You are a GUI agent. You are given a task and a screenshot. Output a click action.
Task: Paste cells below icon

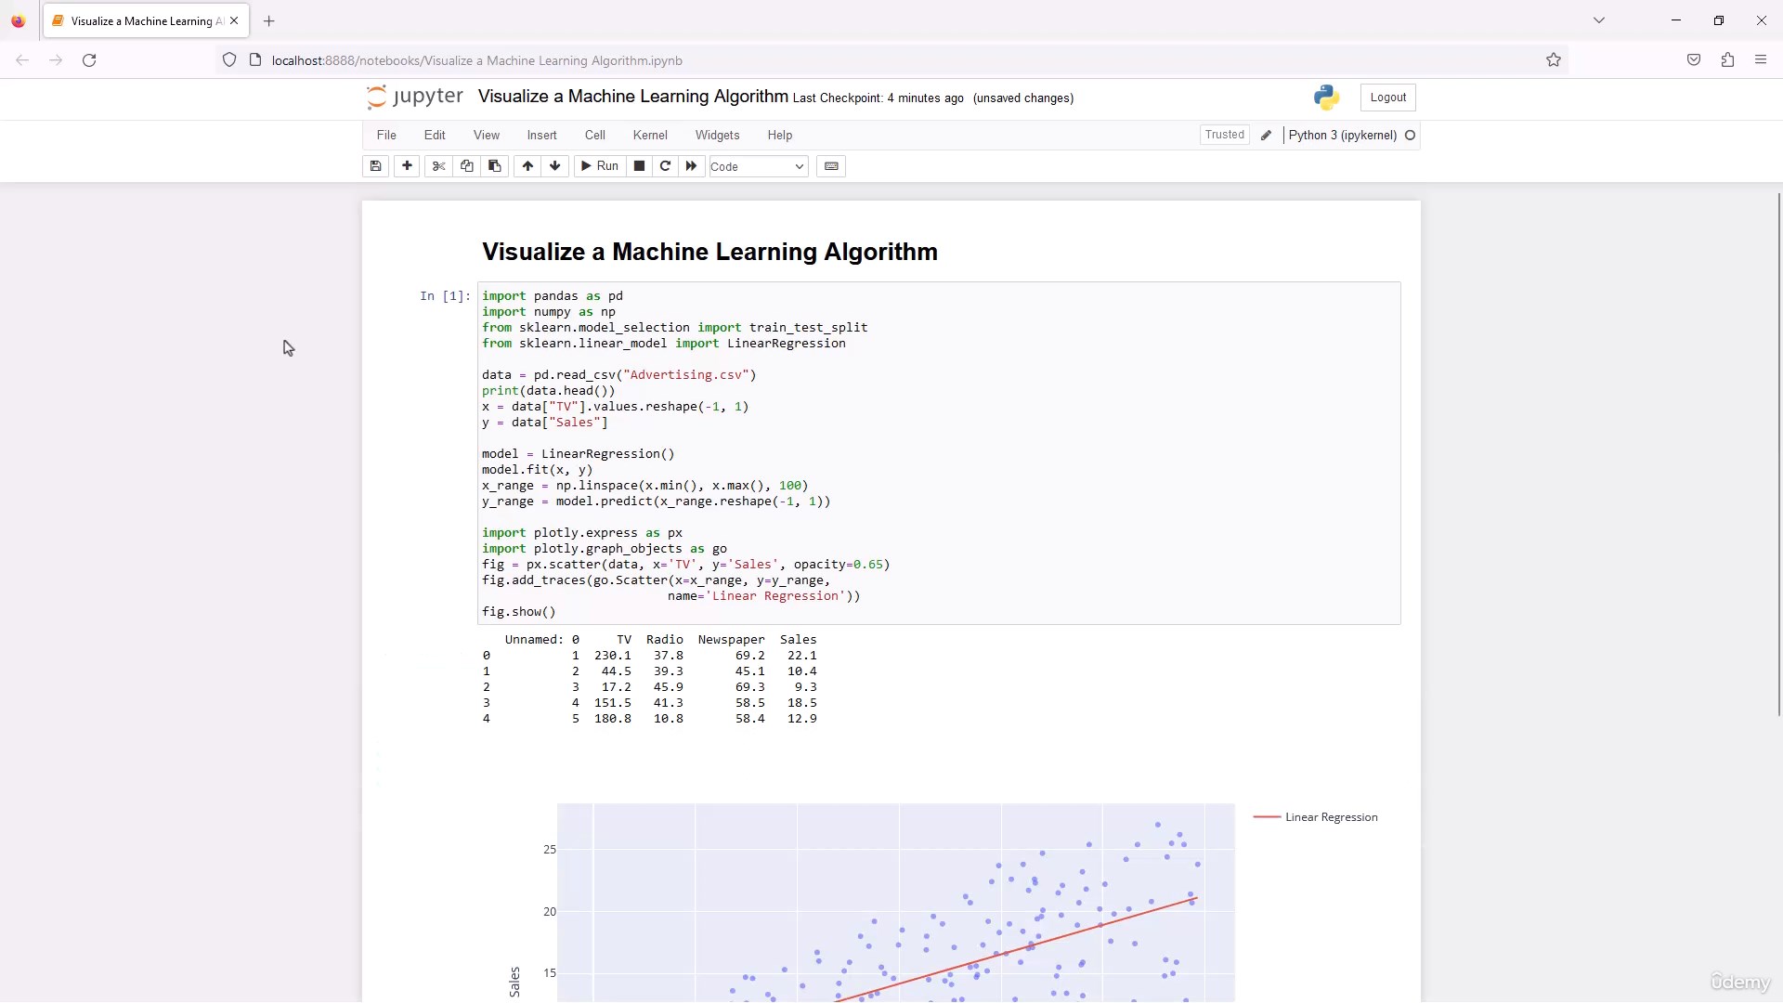tap(495, 166)
